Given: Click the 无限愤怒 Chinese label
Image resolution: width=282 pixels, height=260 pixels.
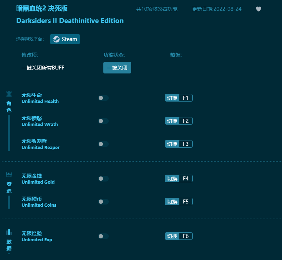Looking at the screenshot, I should point(32,118).
